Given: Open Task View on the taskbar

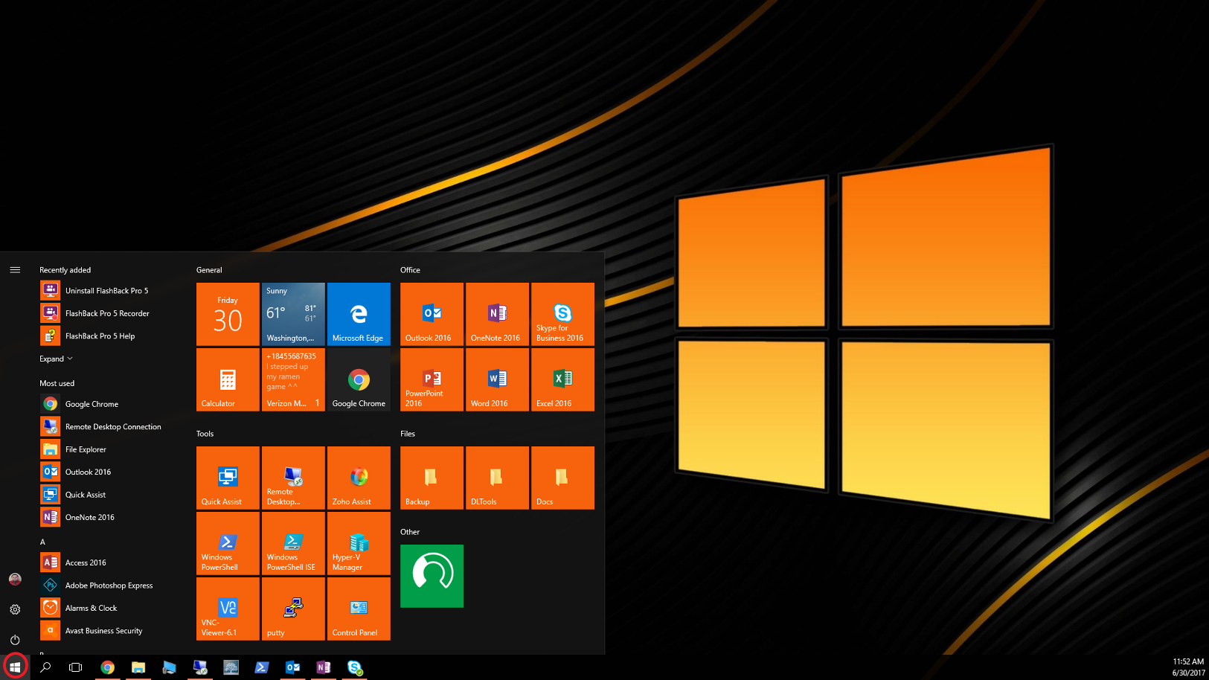Looking at the screenshot, I should (76, 667).
